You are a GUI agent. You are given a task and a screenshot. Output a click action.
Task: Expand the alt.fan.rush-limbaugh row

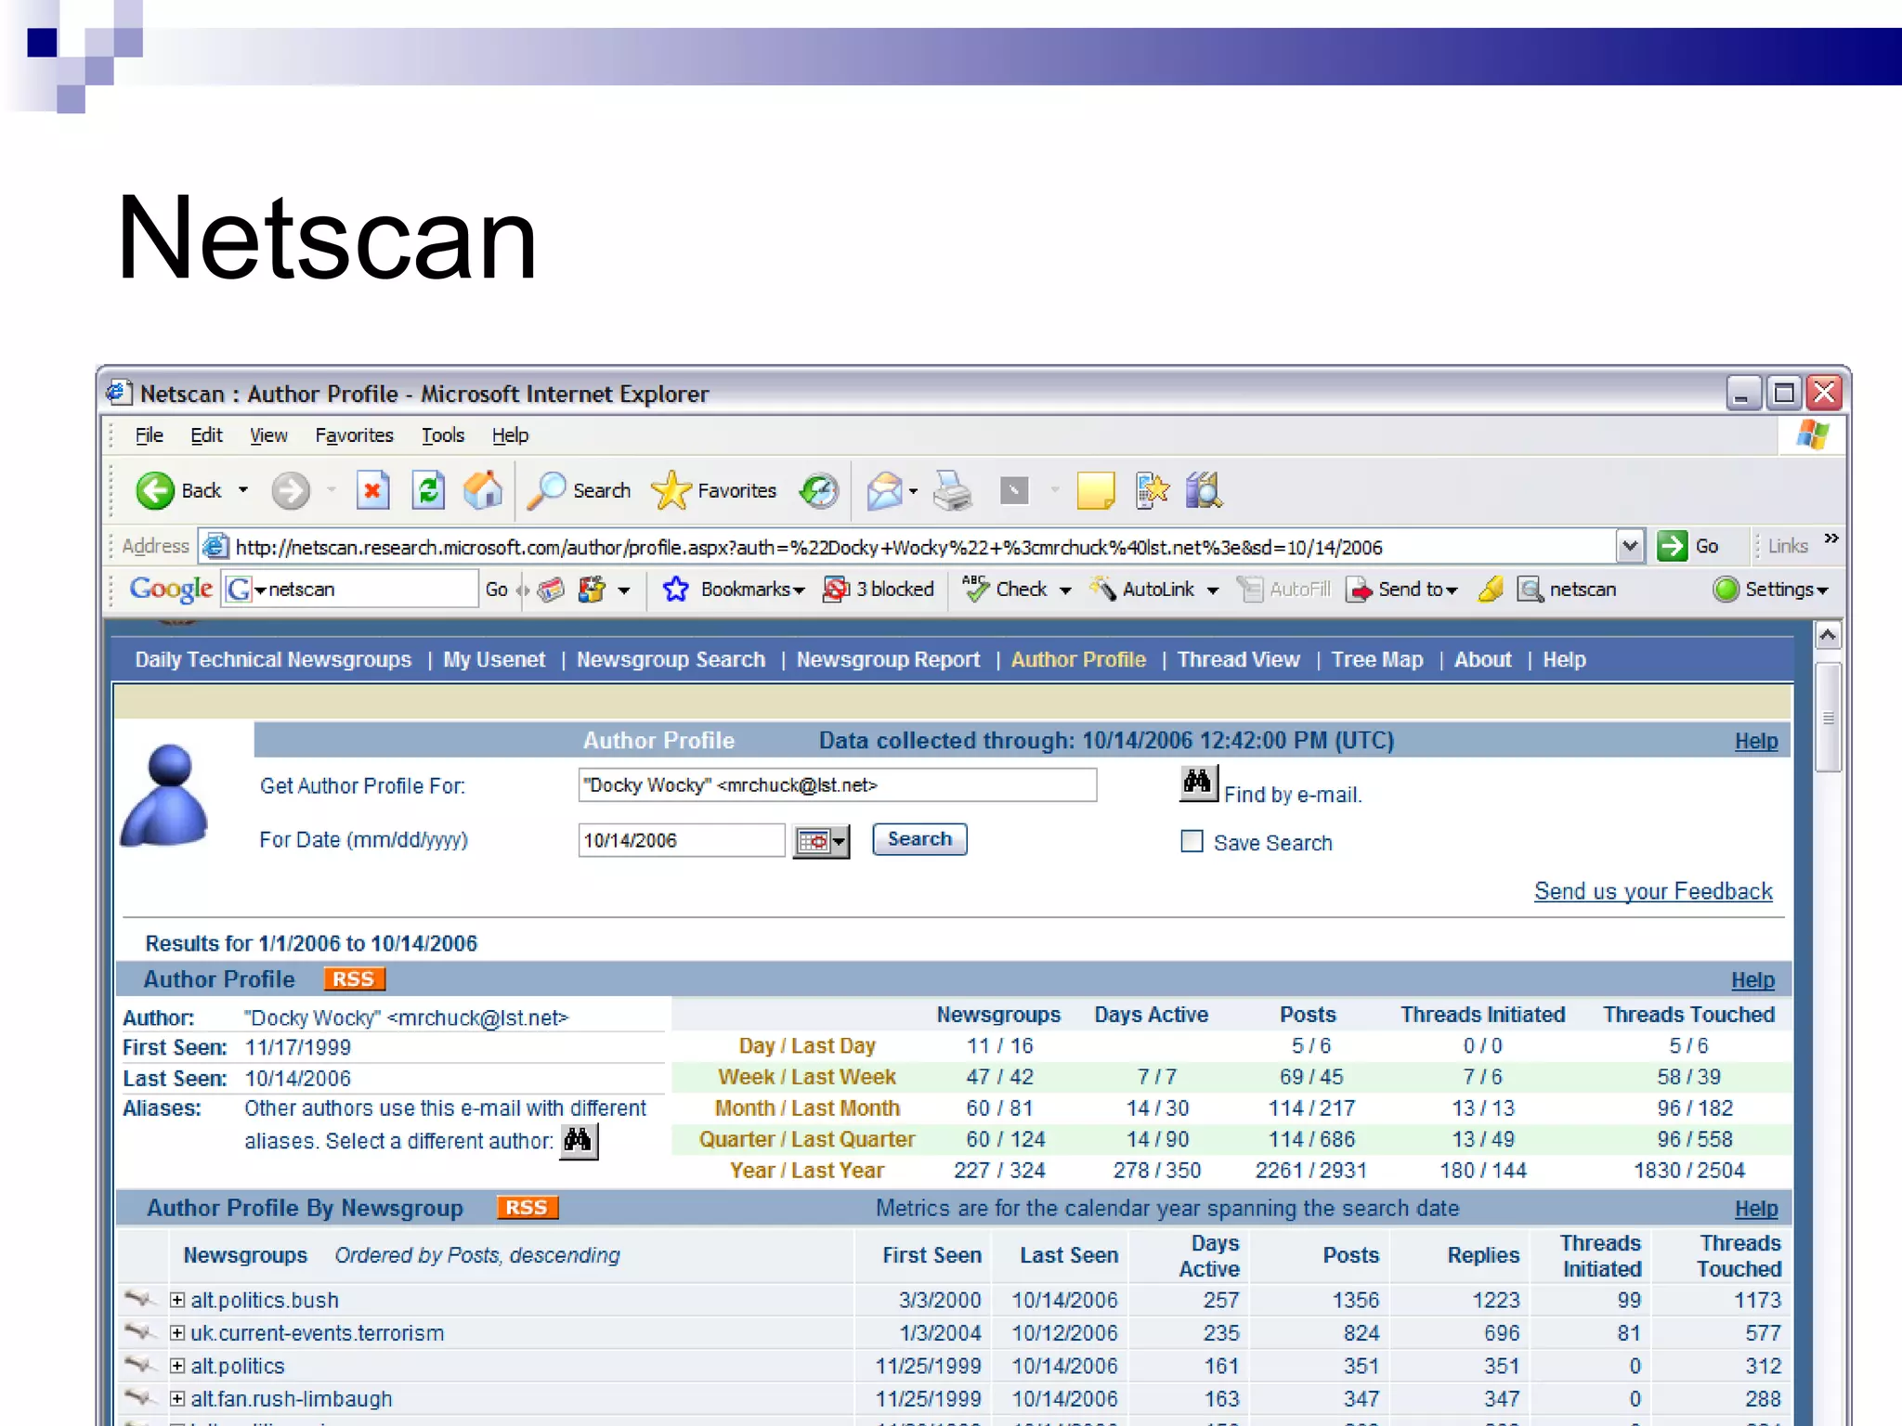point(177,1398)
